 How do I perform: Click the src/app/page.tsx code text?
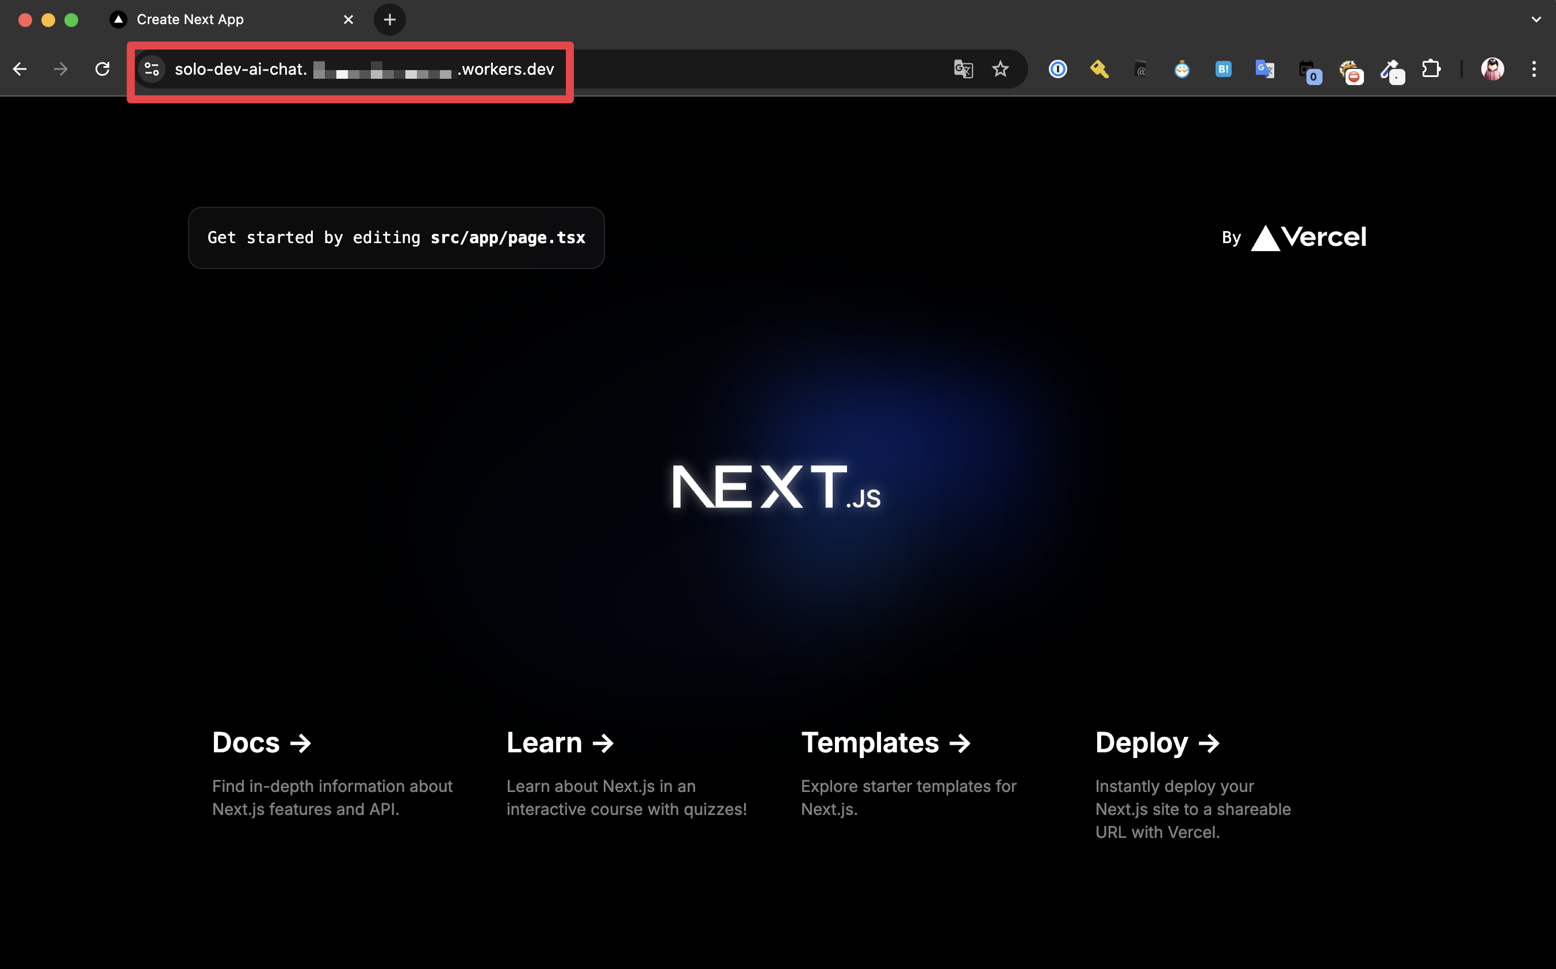click(x=508, y=238)
